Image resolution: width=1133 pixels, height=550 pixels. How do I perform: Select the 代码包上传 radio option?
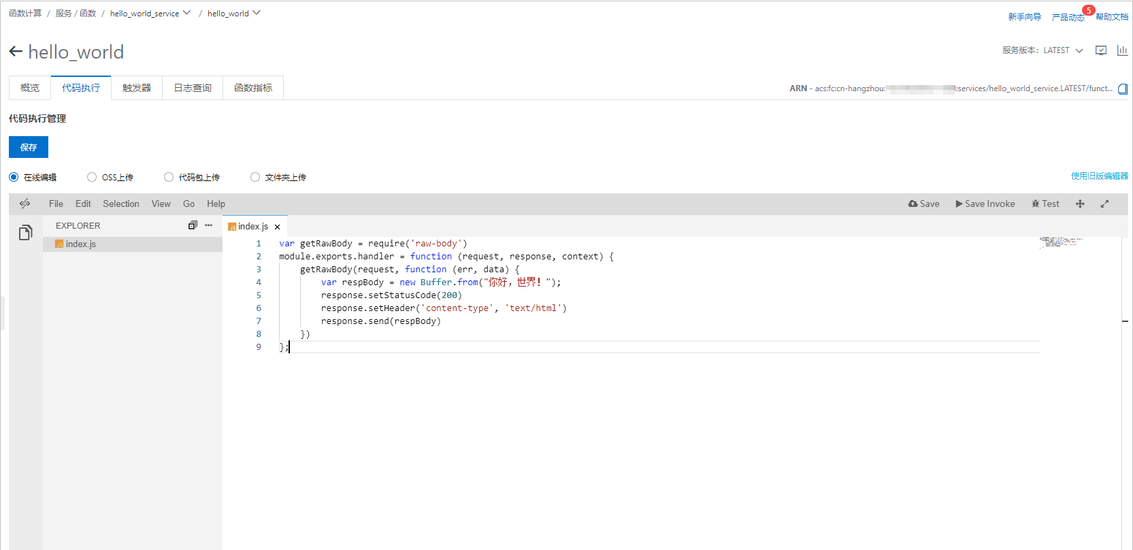169,177
